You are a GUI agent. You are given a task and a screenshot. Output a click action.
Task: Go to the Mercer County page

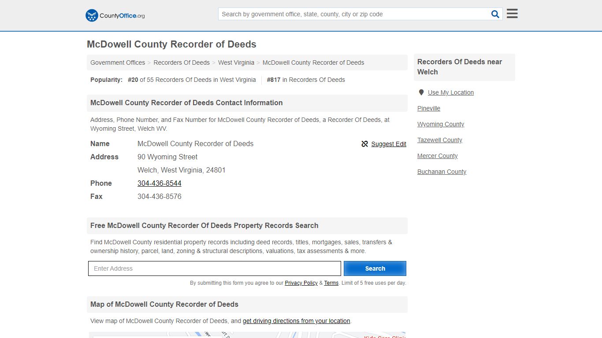tap(437, 156)
